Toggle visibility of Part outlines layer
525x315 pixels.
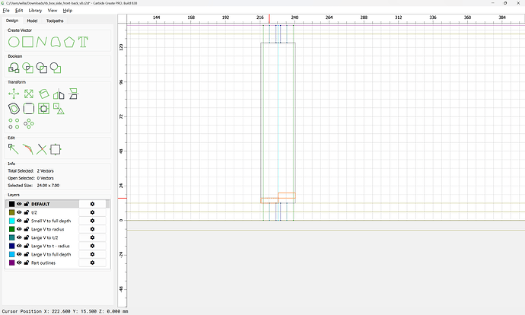click(x=20, y=262)
